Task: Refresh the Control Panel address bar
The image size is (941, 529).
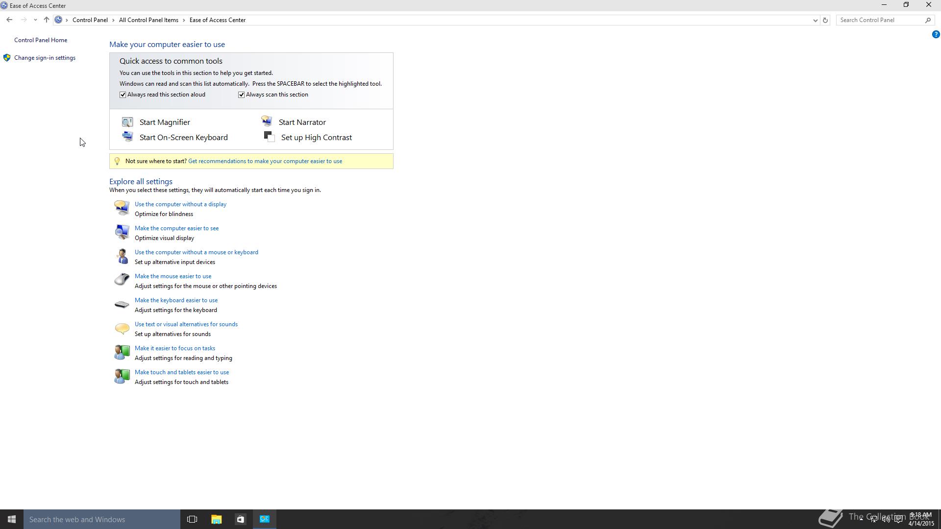Action: (825, 20)
